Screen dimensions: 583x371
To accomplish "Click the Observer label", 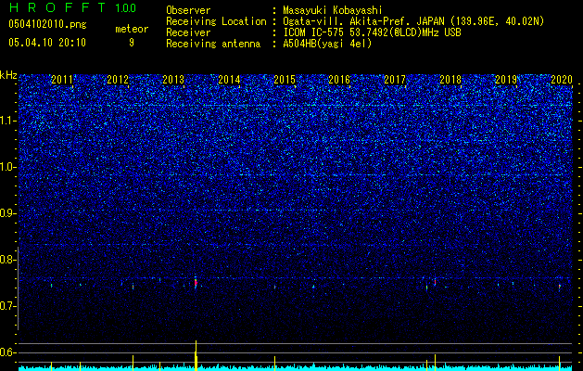I will [x=188, y=10].
